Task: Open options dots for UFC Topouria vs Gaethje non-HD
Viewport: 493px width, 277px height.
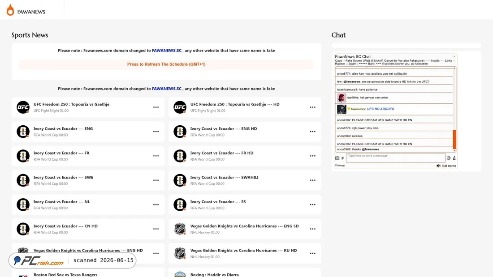Action: click(156, 107)
